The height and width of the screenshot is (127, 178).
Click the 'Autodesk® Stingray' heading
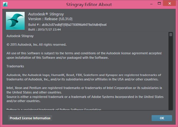46,14
